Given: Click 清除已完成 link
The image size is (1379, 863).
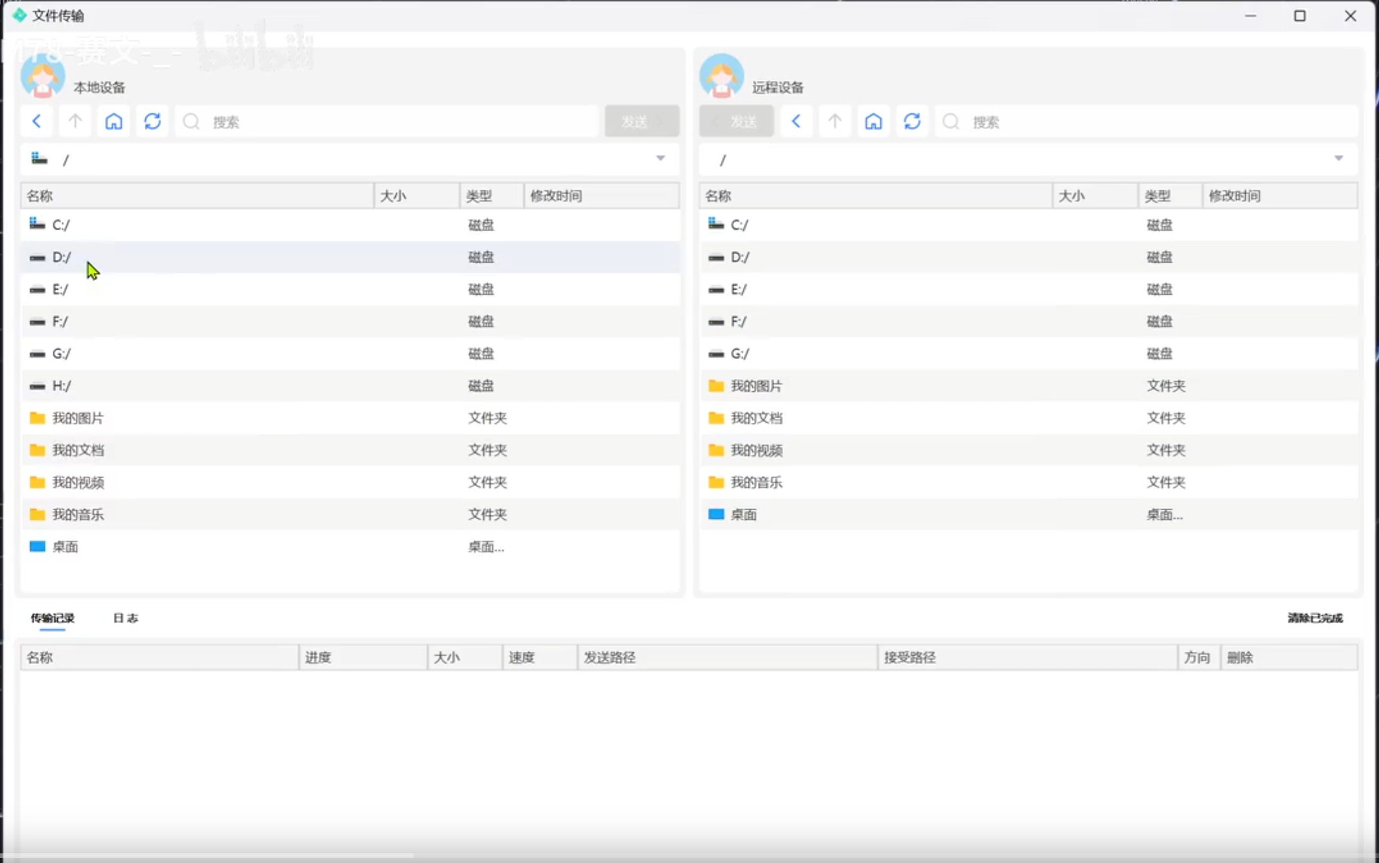Looking at the screenshot, I should click(1315, 618).
